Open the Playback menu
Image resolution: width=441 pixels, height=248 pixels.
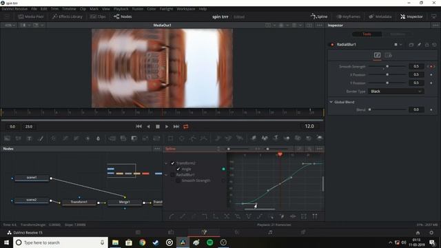tap(121, 9)
